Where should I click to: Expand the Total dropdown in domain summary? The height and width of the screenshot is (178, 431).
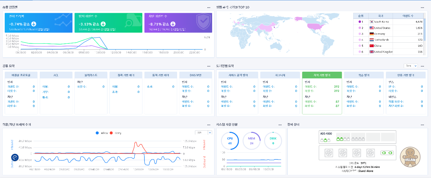[x=410, y=66]
